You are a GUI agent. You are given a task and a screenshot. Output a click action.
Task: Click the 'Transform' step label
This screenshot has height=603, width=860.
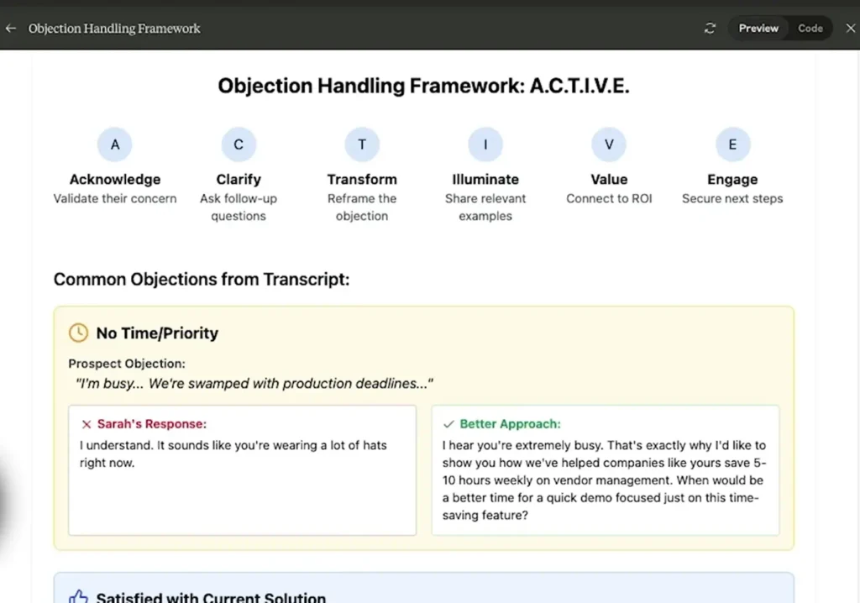click(362, 180)
